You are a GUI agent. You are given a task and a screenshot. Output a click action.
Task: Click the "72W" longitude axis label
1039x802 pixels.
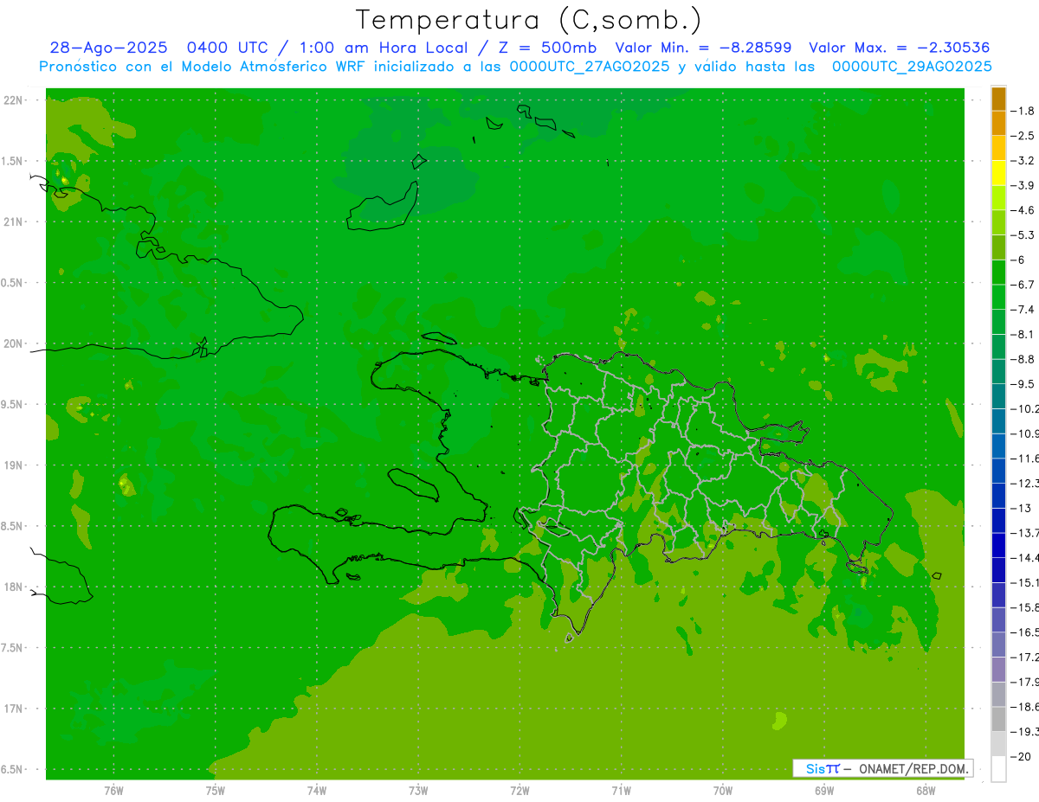point(519,791)
